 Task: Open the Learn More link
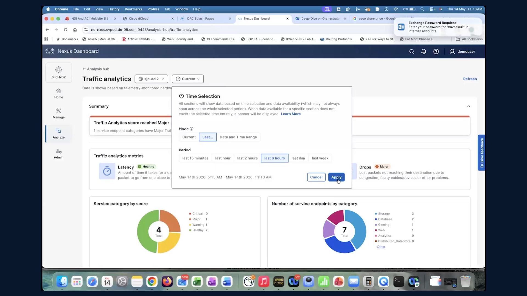[291, 114]
